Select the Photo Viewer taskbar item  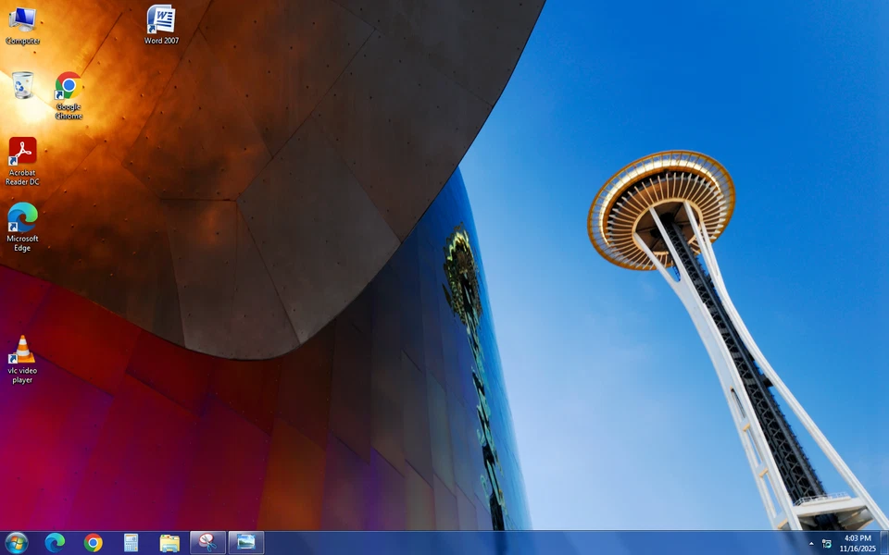pos(244,542)
